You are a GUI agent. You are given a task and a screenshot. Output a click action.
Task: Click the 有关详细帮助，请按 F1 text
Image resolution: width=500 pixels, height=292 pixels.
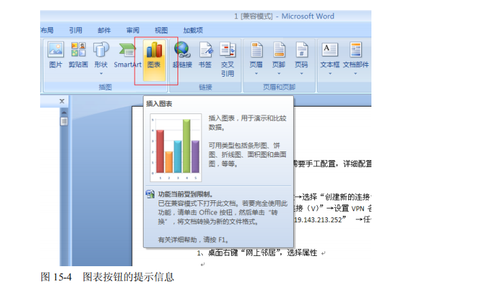pyautogui.click(x=193, y=240)
